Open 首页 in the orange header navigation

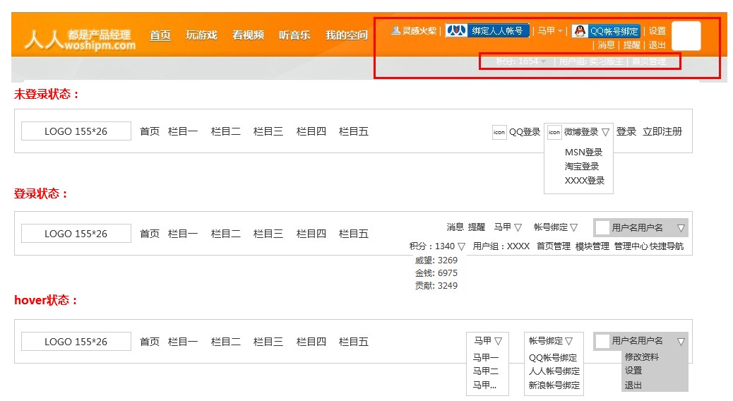160,35
